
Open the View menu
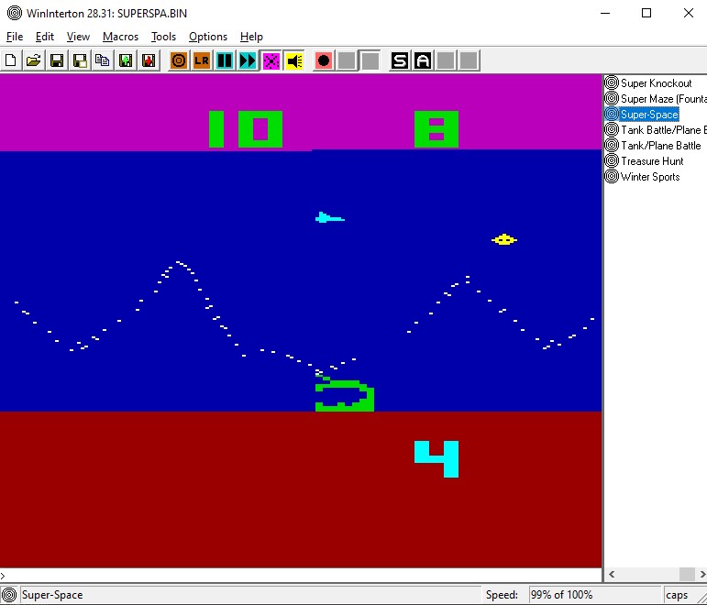coord(78,37)
